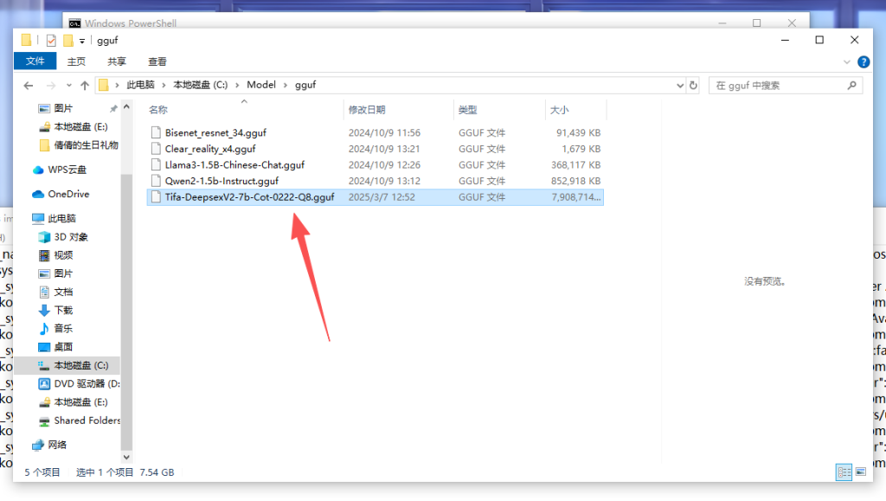The height and width of the screenshot is (501, 886).
Task: Open WPS云盘 in the navigation pane
Action: [x=67, y=170]
